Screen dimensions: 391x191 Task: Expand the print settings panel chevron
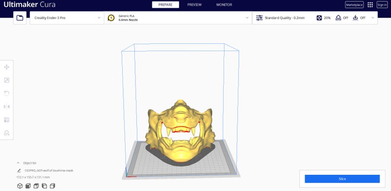coord(373,18)
